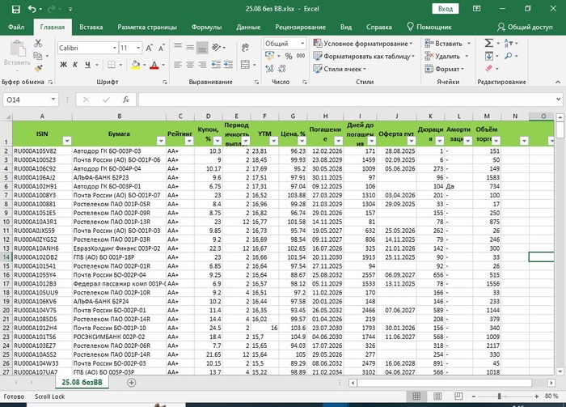The width and height of the screenshot is (566, 407).
Task: Open the ISIN column filter dropdown
Action: click(x=67, y=141)
